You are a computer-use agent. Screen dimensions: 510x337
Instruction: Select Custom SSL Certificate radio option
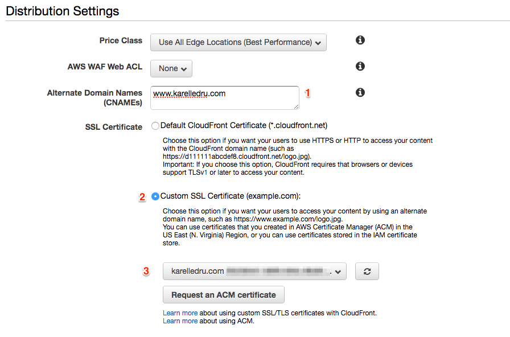(155, 196)
